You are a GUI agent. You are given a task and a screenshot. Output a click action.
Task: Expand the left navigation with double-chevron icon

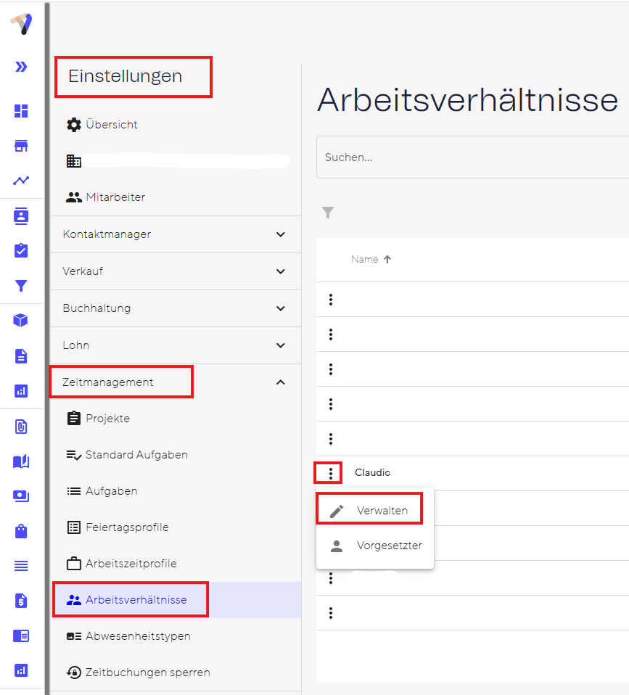tap(21, 67)
